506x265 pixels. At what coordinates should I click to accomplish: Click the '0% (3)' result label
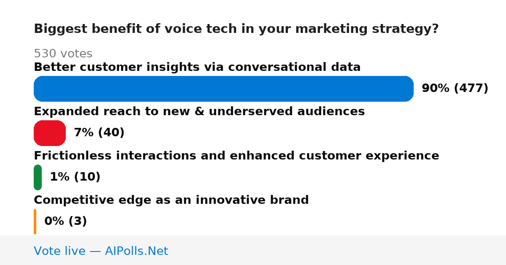[65, 222]
